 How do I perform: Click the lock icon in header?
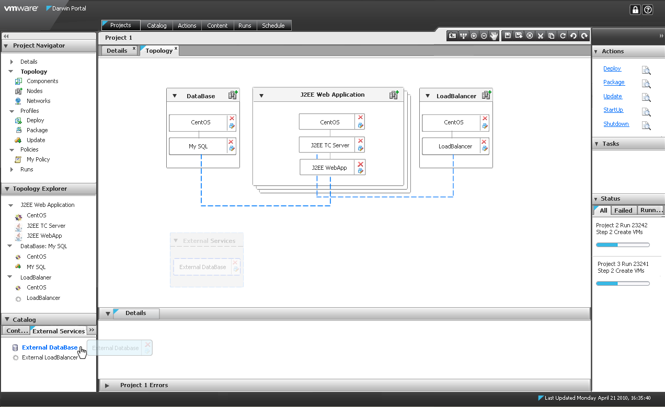[x=635, y=9]
